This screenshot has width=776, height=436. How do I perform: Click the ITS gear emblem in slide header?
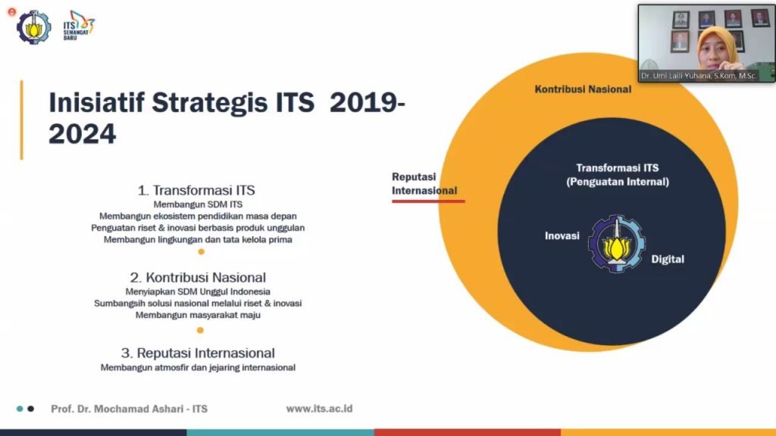coord(34,26)
